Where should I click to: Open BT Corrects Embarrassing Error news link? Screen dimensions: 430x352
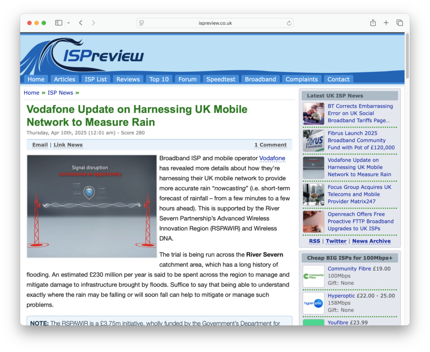point(360,113)
